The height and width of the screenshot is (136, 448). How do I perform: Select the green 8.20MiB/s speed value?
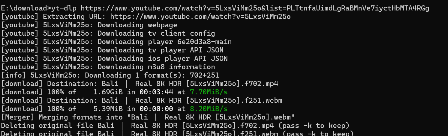pyautogui.click(x=209, y=109)
